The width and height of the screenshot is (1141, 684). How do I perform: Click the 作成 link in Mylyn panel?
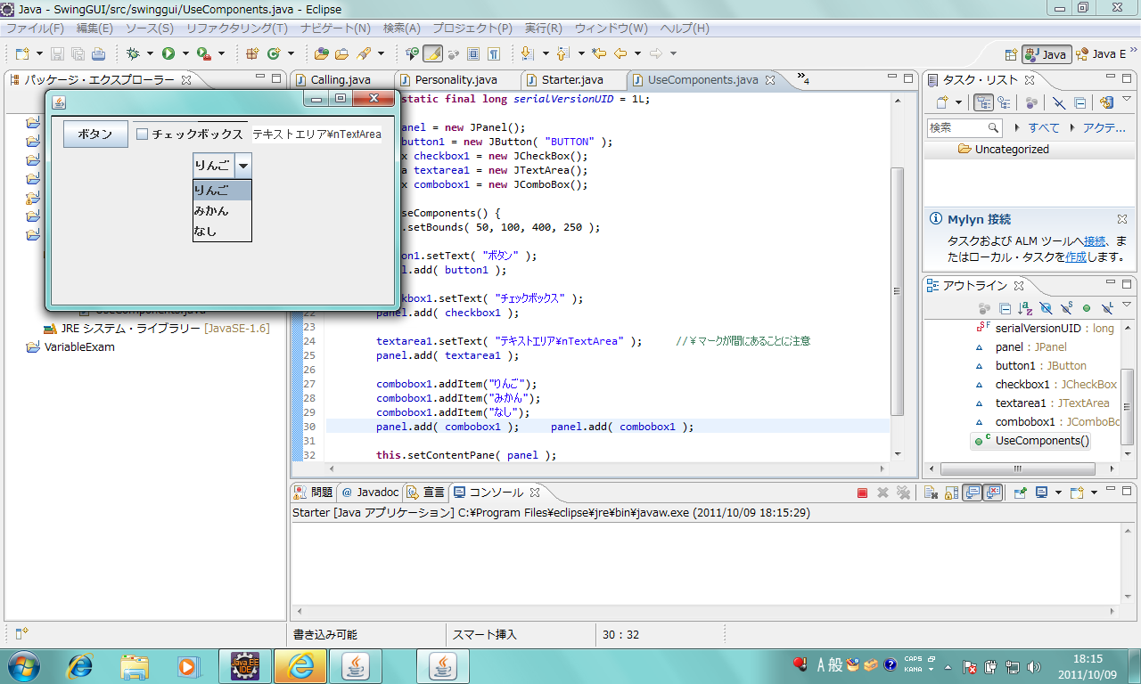[x=1075, y=256]
